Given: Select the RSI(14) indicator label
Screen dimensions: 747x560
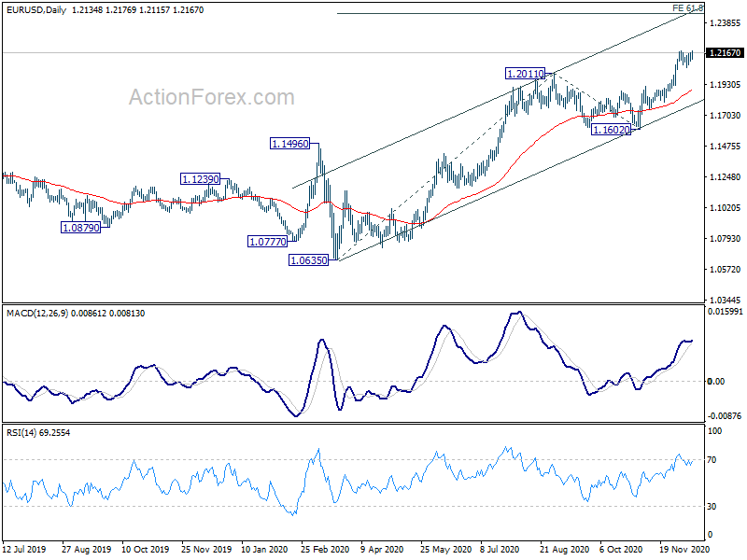Looking at the screenshot, I should 21,433.
